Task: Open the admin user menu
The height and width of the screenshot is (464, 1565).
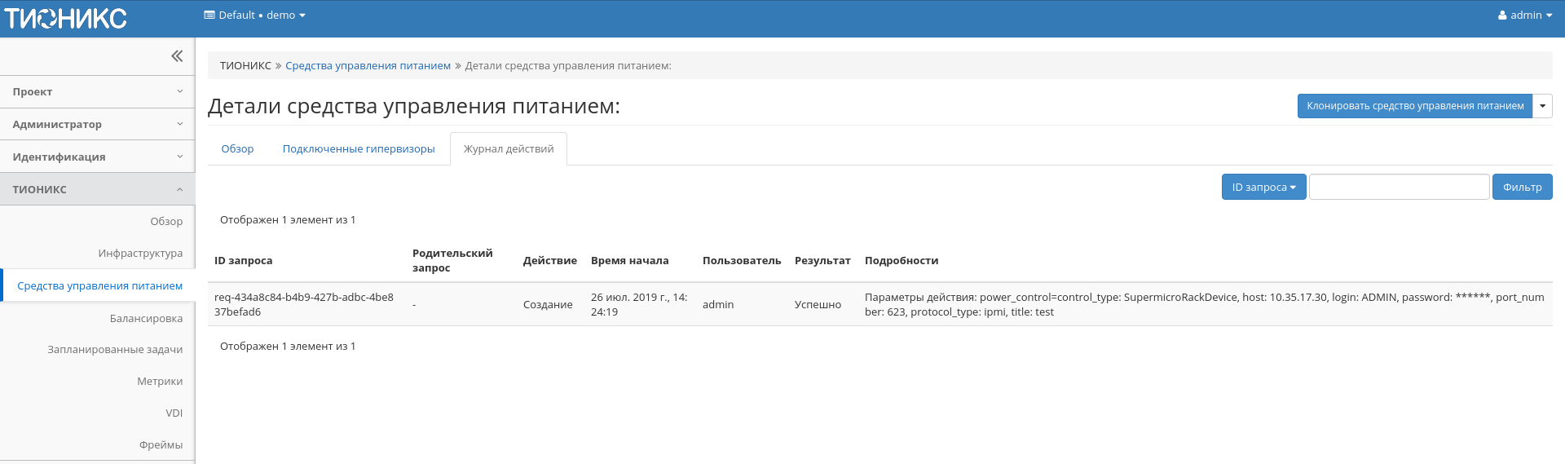Action: click(x=1524, y=15)
